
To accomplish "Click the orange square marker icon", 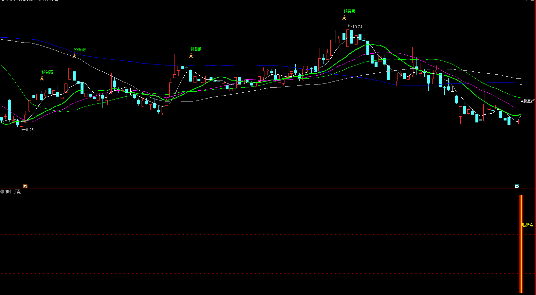I will (25, 186).
